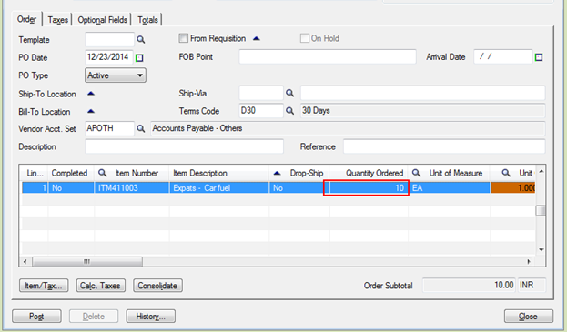Switch to the Order tab

pos(26,19)
